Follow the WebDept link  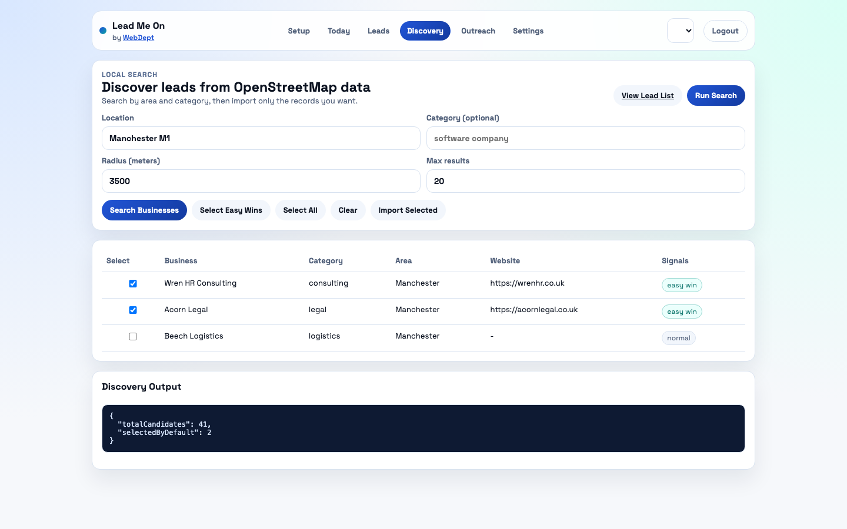coord(138,38)
